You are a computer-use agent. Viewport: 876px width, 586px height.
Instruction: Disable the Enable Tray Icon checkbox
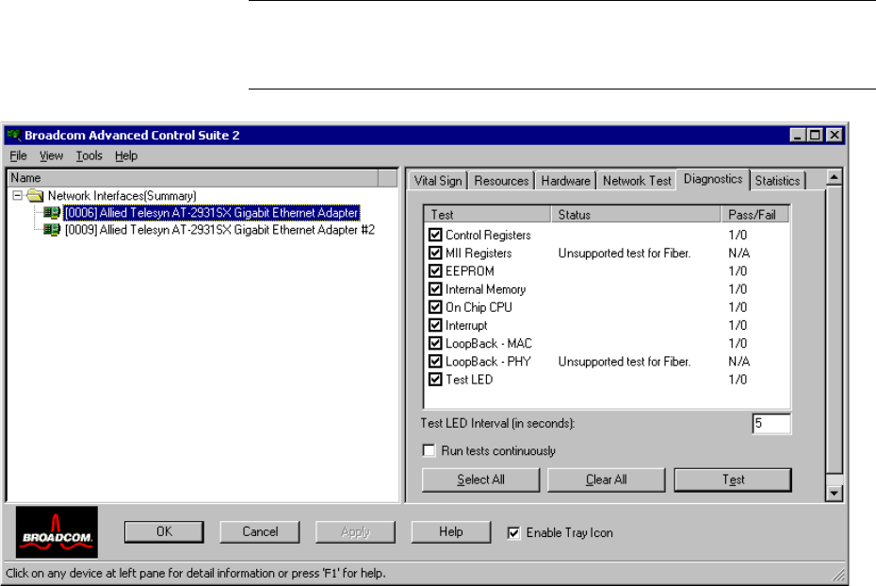513,533
